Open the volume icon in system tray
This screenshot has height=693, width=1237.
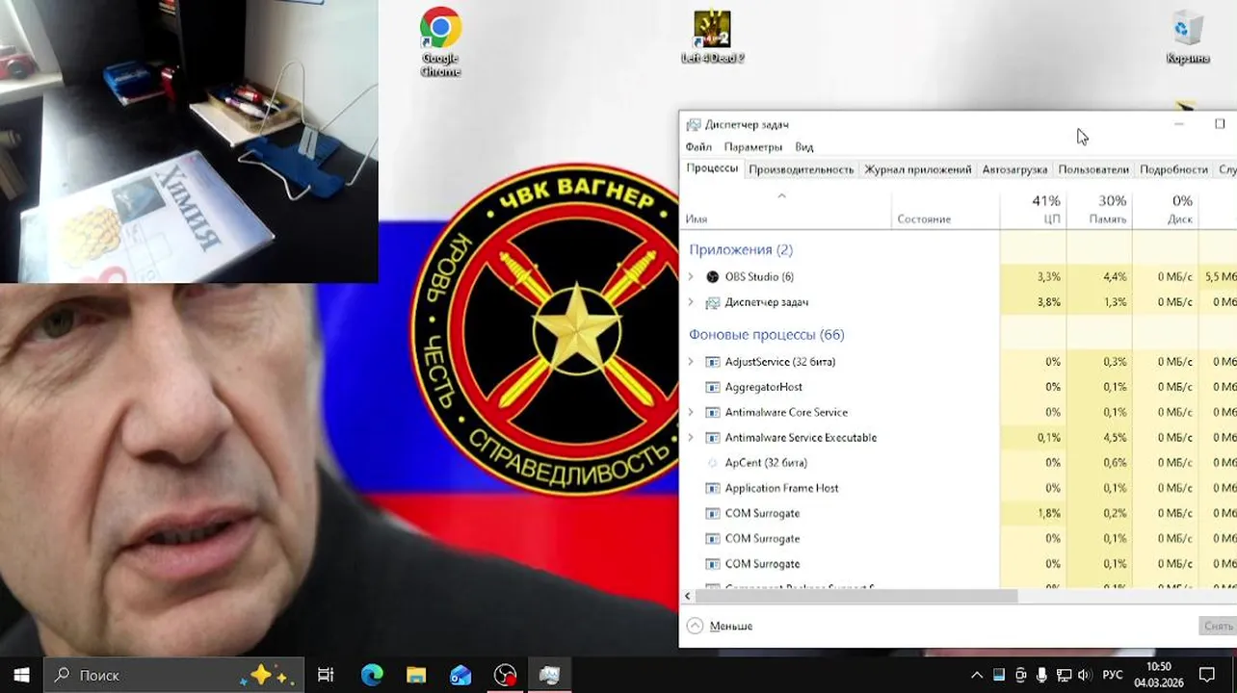click(1086, 675)
